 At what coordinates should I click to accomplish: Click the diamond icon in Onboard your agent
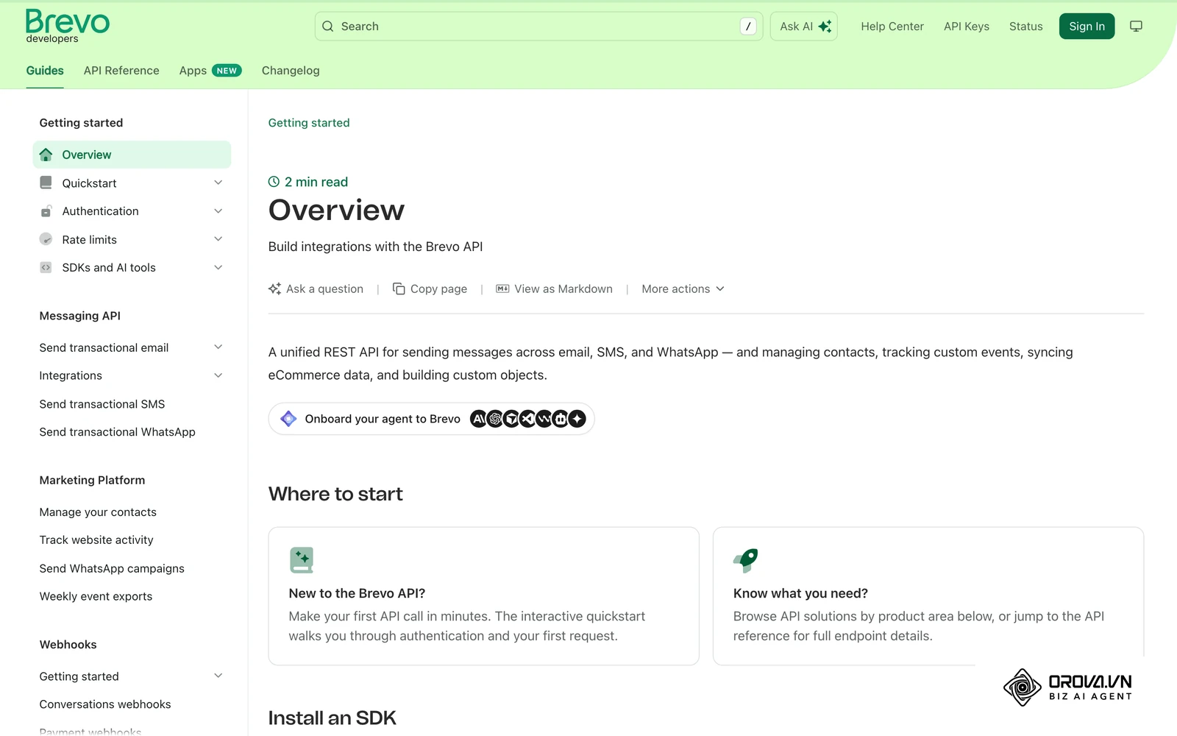(288, 419)
